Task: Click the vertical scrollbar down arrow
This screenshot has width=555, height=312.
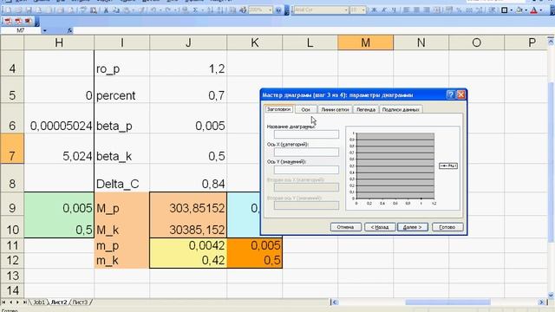Action: 551,295
